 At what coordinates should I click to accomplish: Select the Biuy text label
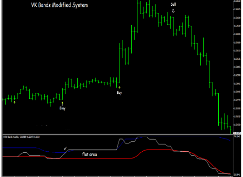pos(62,108)
